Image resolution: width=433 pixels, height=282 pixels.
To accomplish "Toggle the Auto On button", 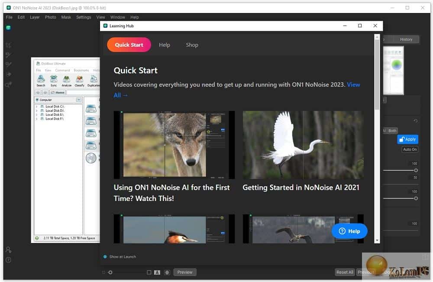I will 410,149.
